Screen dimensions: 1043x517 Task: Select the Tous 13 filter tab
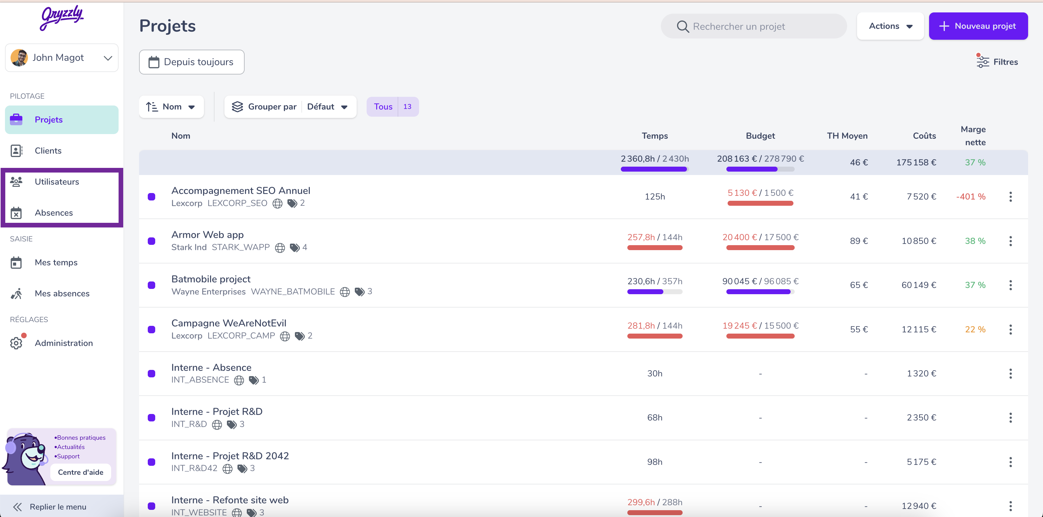pos(392,106)
